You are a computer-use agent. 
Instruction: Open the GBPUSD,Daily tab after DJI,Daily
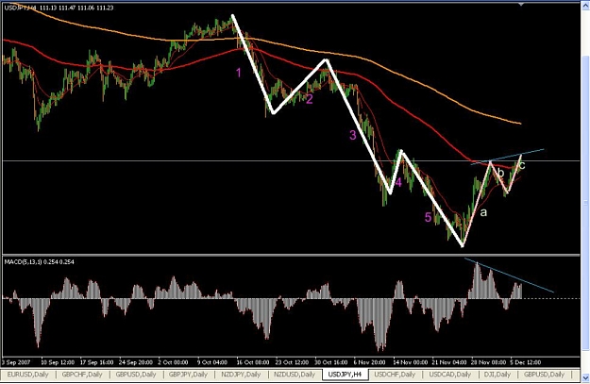pos(544,375)
